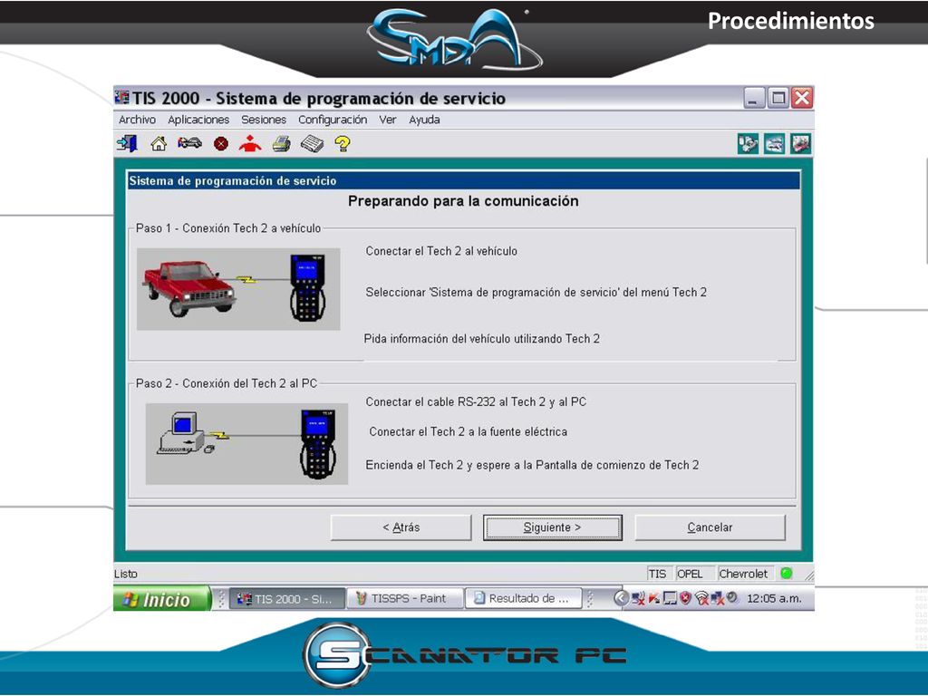Viewport: 928px width, 696px height.
Task: Switch to TISSPS - Paint taskbar window
Action: pos(404,598)
